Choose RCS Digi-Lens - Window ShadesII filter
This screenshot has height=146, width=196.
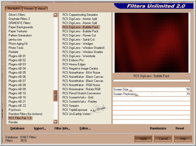(x=83, y=48)
